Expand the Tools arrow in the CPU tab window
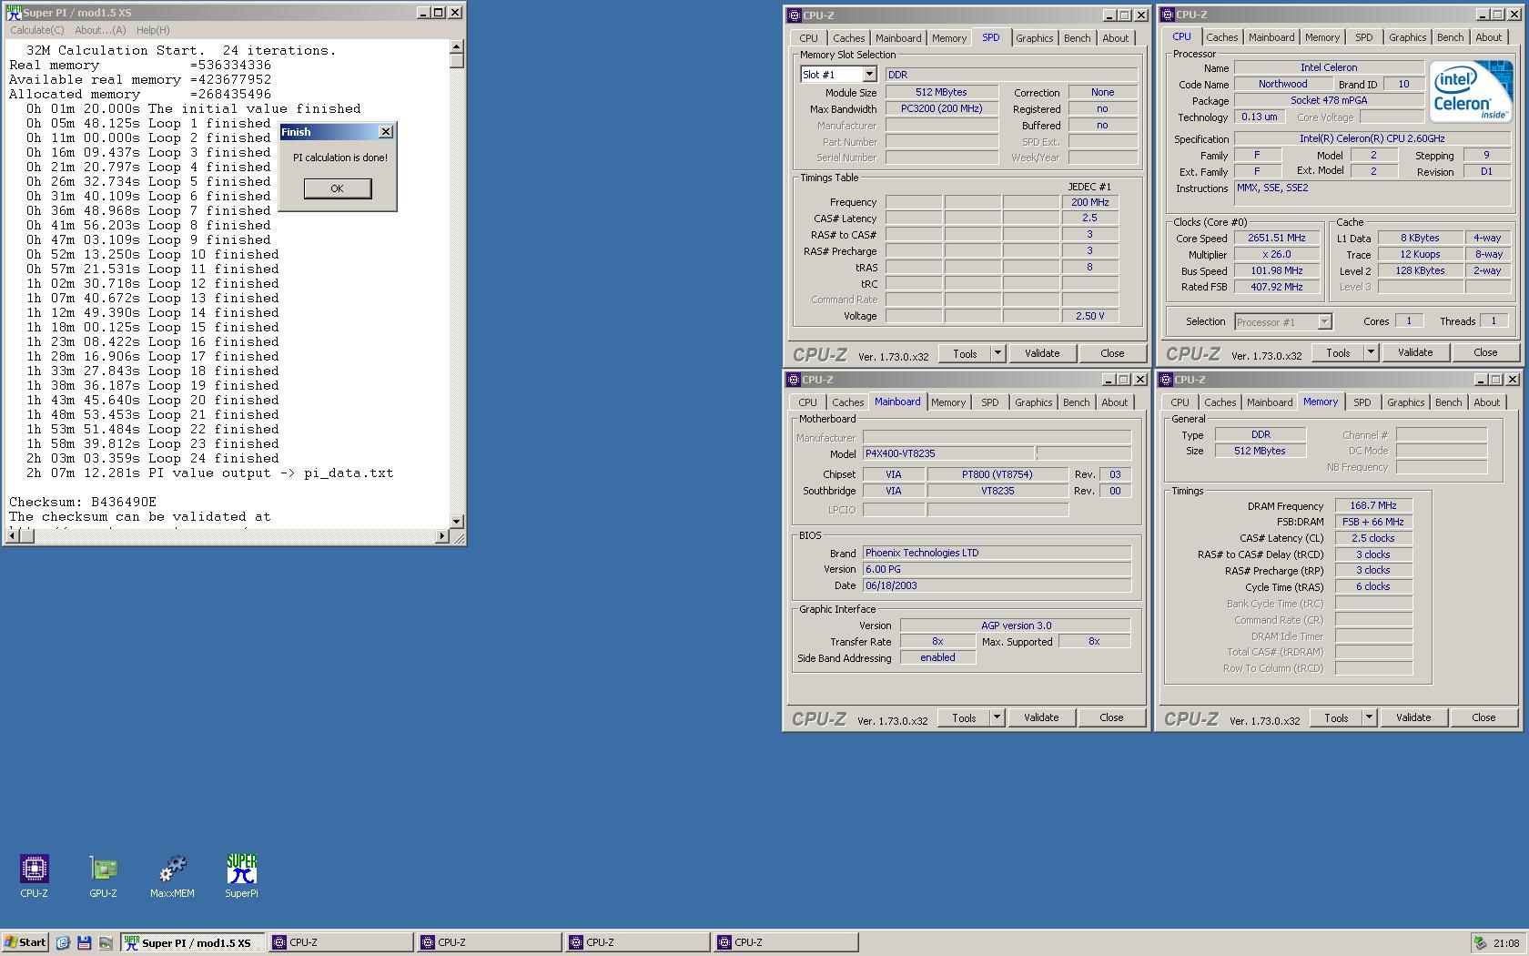The width and height of the screenshot is (1529, 956). 1371,352
